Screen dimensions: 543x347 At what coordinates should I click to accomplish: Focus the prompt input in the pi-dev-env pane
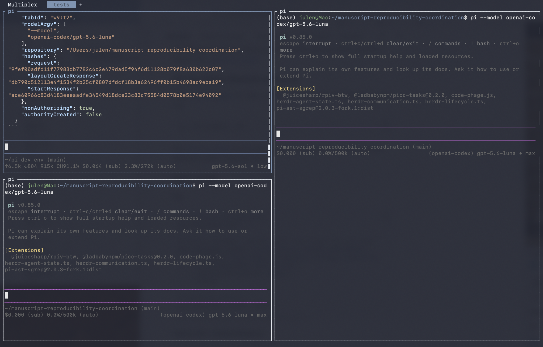click(x=136, y=147)
